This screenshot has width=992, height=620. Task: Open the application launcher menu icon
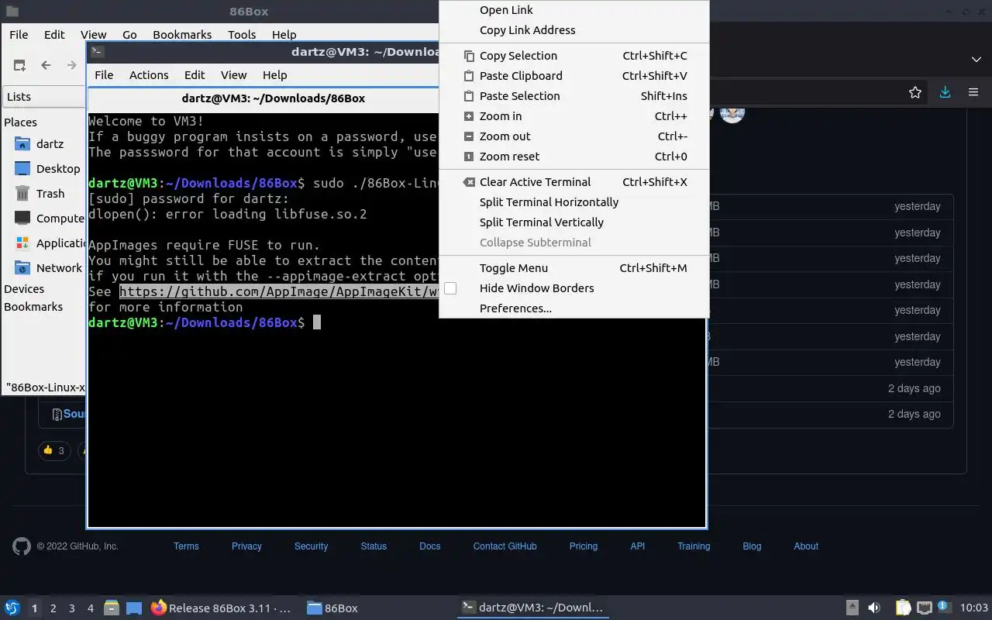click(x=12, y=608)
